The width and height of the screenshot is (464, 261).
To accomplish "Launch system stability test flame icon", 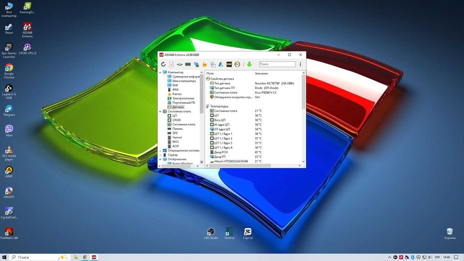I will point(205,64).
